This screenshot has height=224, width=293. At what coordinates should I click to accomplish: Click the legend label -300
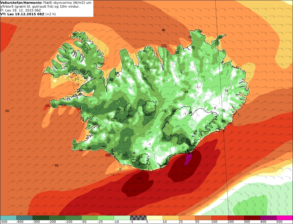coord(36,222)
